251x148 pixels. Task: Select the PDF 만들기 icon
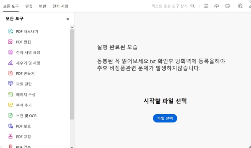coord(10,74)
